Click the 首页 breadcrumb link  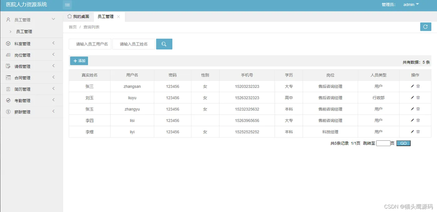coord(73,27)
